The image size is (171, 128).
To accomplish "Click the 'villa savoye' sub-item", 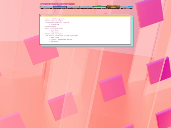I will (x=55, y=24).
